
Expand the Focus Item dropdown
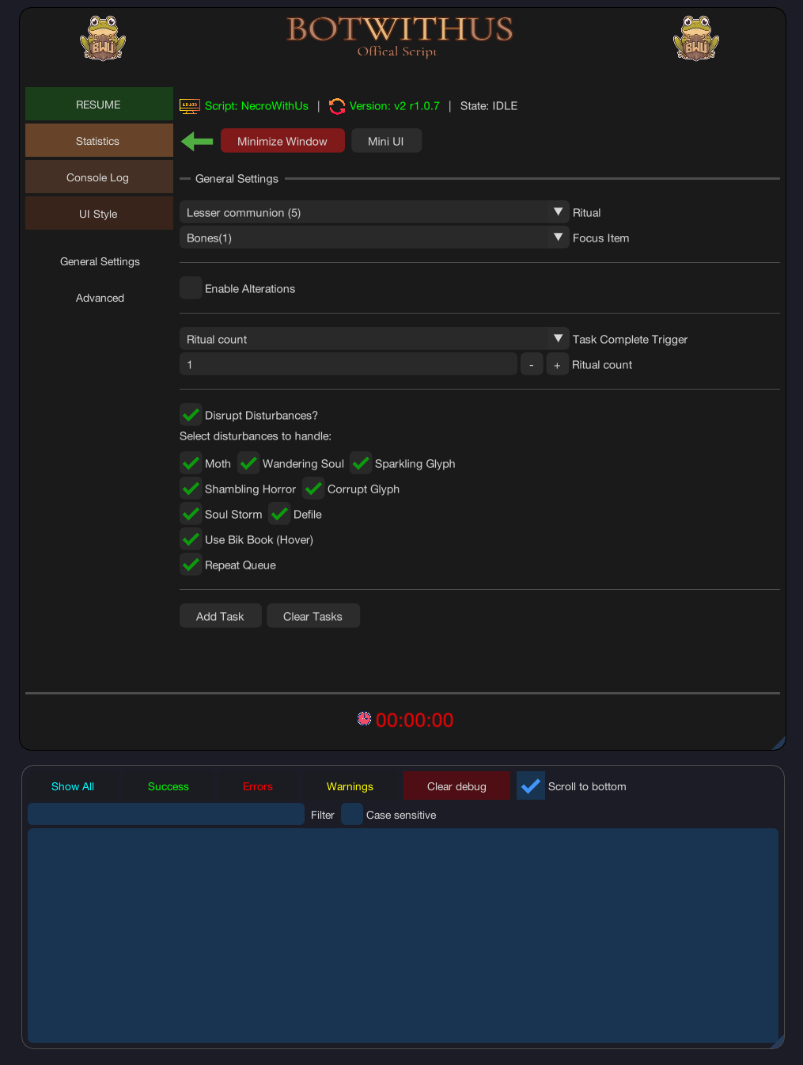(373, 238)
